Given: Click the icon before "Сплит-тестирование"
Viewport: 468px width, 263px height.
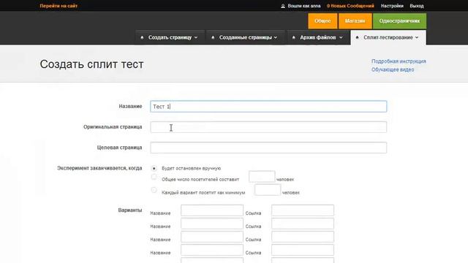Looking at the screenshot, I should pyautogui.click(x=358, y=37).
